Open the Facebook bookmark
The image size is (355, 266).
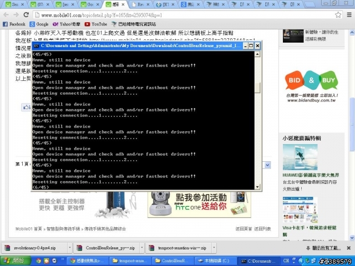coord(14,24)
